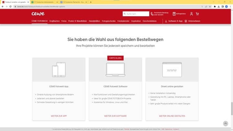233x131 pixels.
Task: Open the shopping cart
Action: click(197, 14)
